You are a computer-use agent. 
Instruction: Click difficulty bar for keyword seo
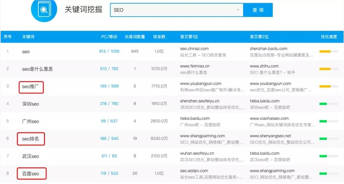(329, 52)
